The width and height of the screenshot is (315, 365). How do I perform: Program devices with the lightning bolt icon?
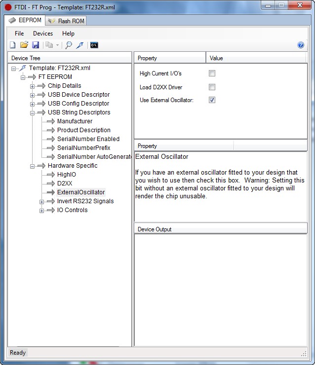(x=80, y=45)
